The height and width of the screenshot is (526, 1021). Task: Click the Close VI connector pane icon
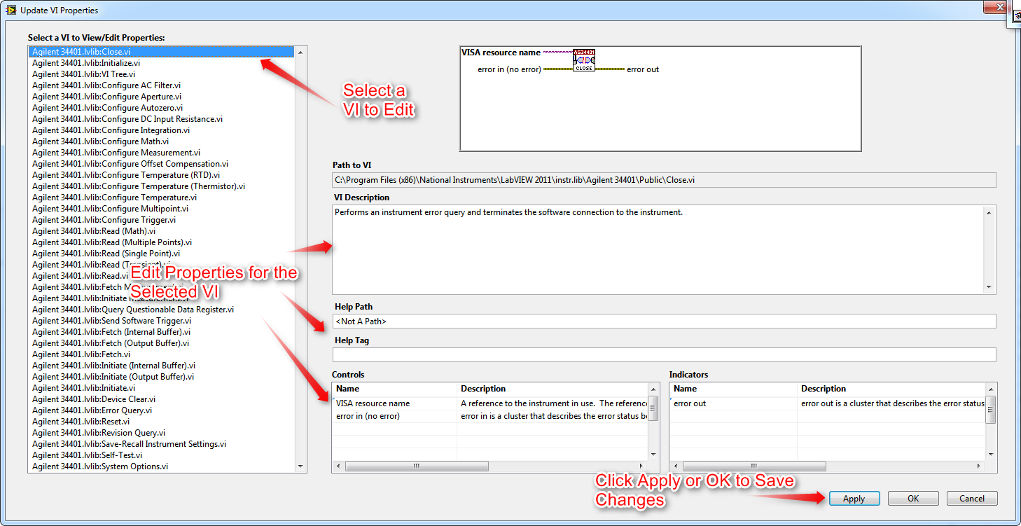584,60
